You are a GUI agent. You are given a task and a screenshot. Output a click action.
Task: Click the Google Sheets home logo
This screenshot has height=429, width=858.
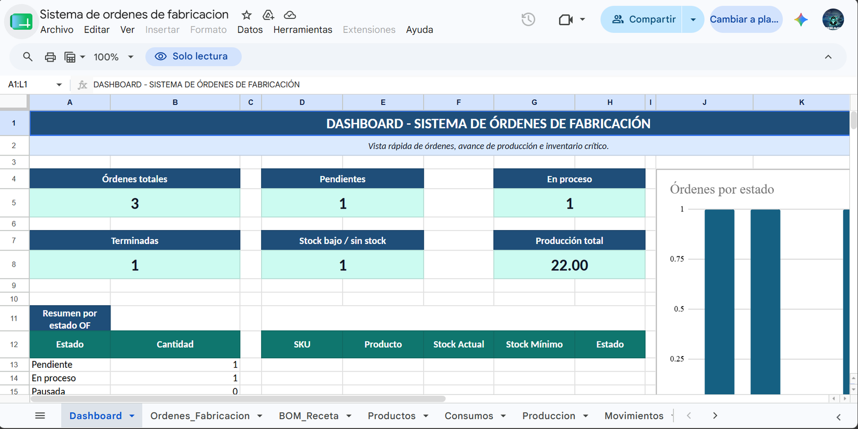(x=21, y=21)
